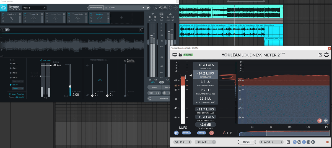This screenshot has height=148, width=332.
Task: Remove the Vintage Limiter module
Action: (86, 14)
